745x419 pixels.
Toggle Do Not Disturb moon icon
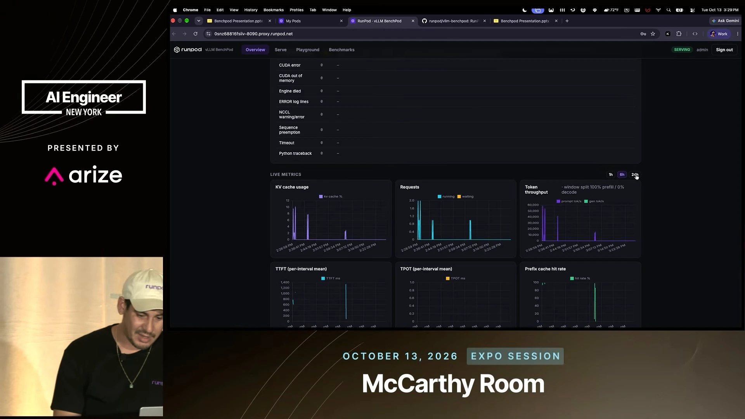(525, 10)
